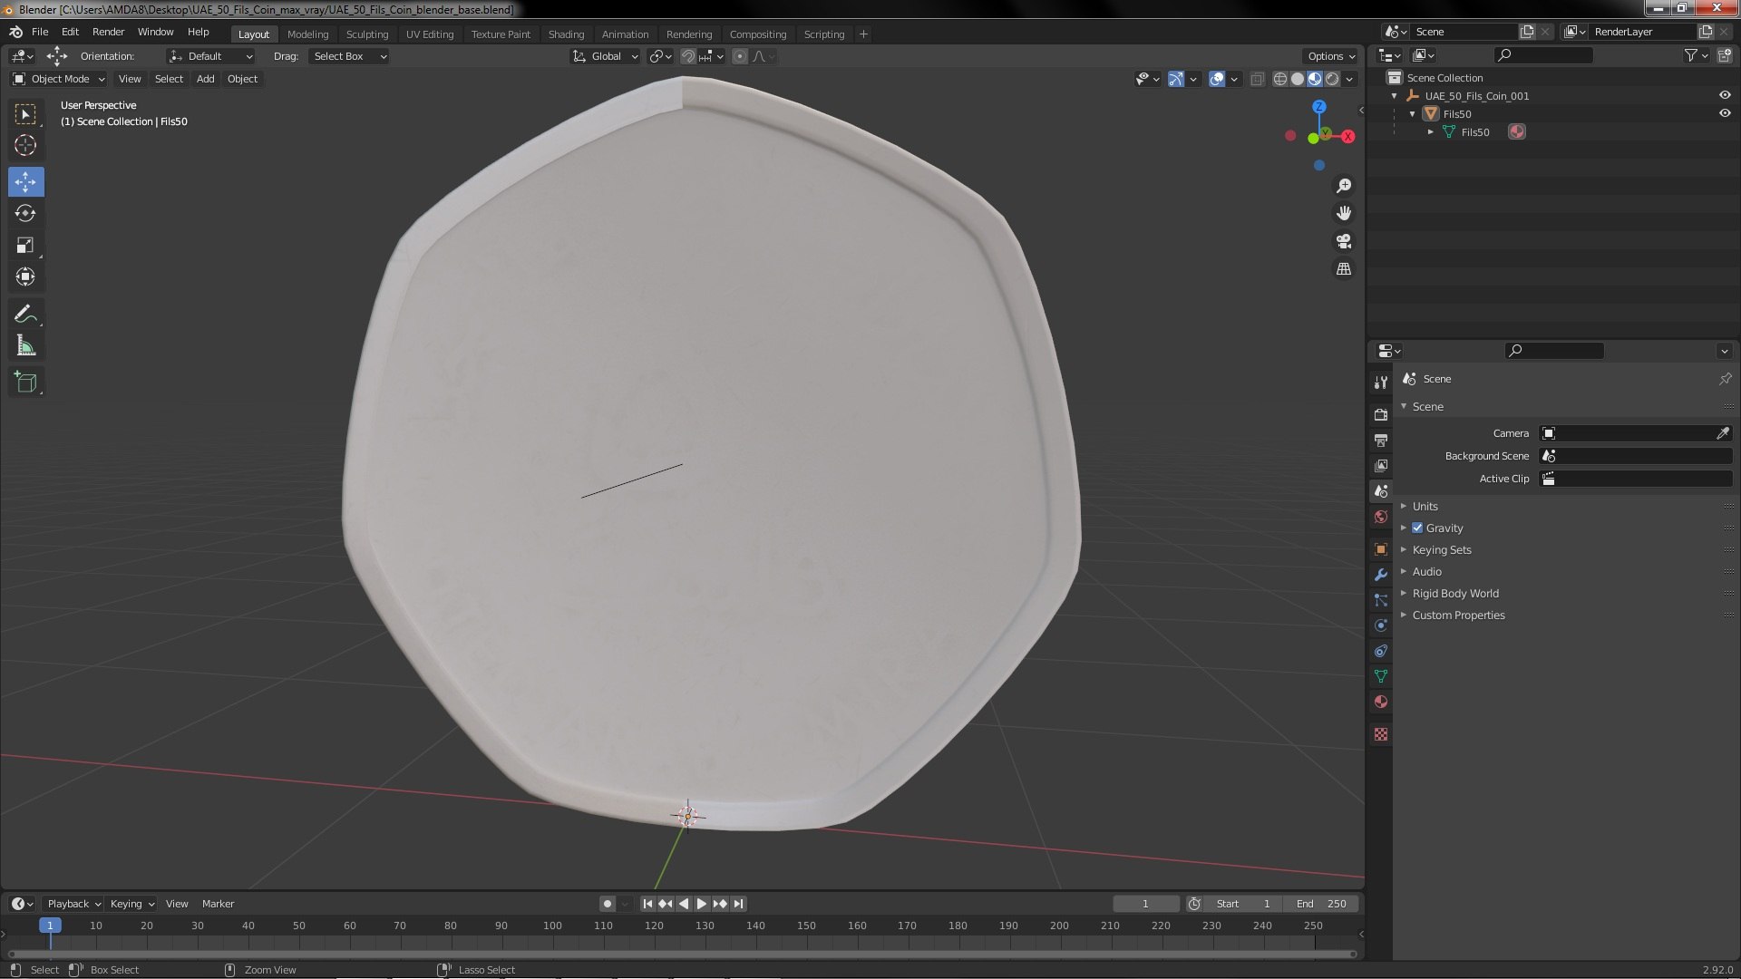Open the Render menu
The width and height of the screenshot is (1741, 979).
click(108, 32)
